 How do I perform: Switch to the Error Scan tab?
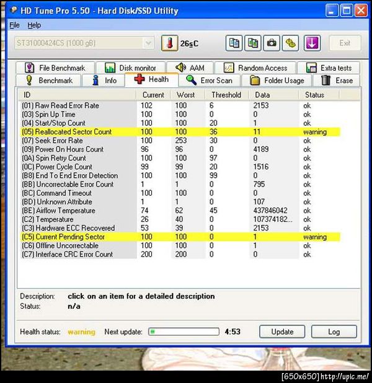click(210, 81)
